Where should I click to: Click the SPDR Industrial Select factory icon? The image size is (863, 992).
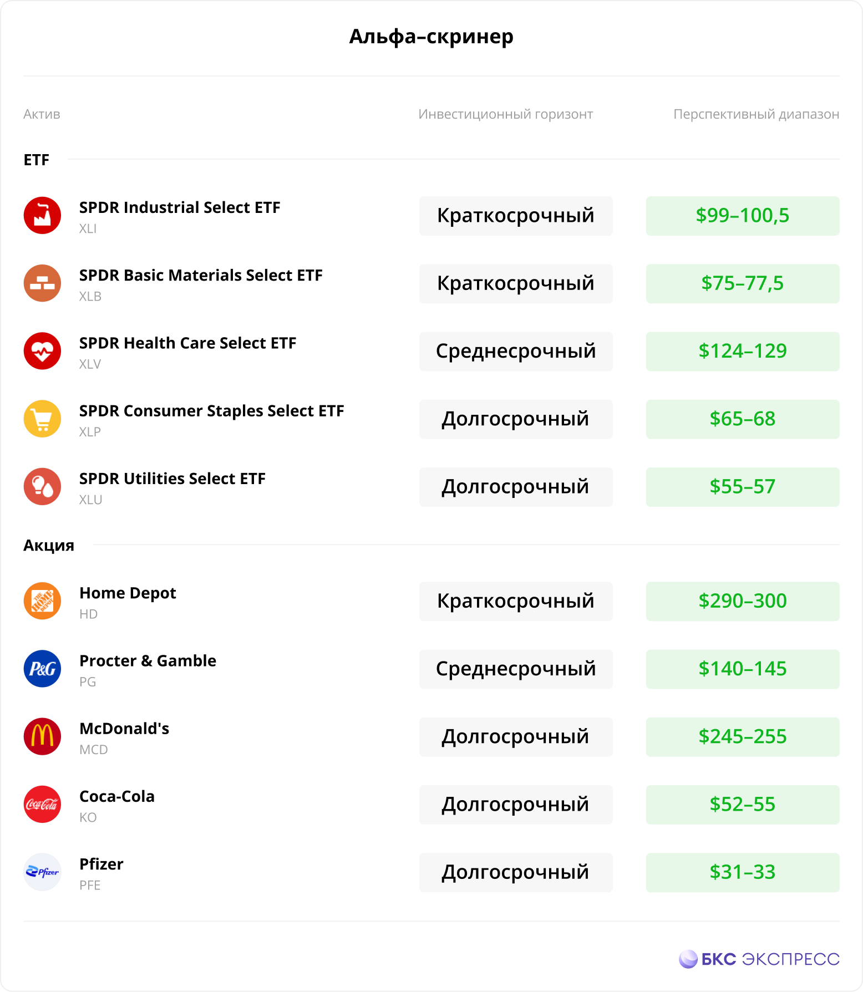point(42,215)
